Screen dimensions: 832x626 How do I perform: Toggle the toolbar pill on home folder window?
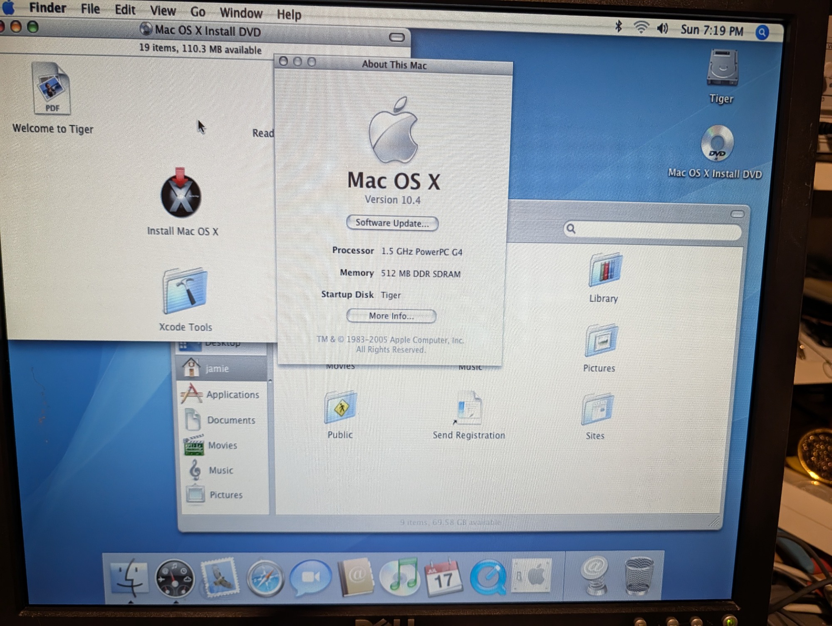click(737, 214)
